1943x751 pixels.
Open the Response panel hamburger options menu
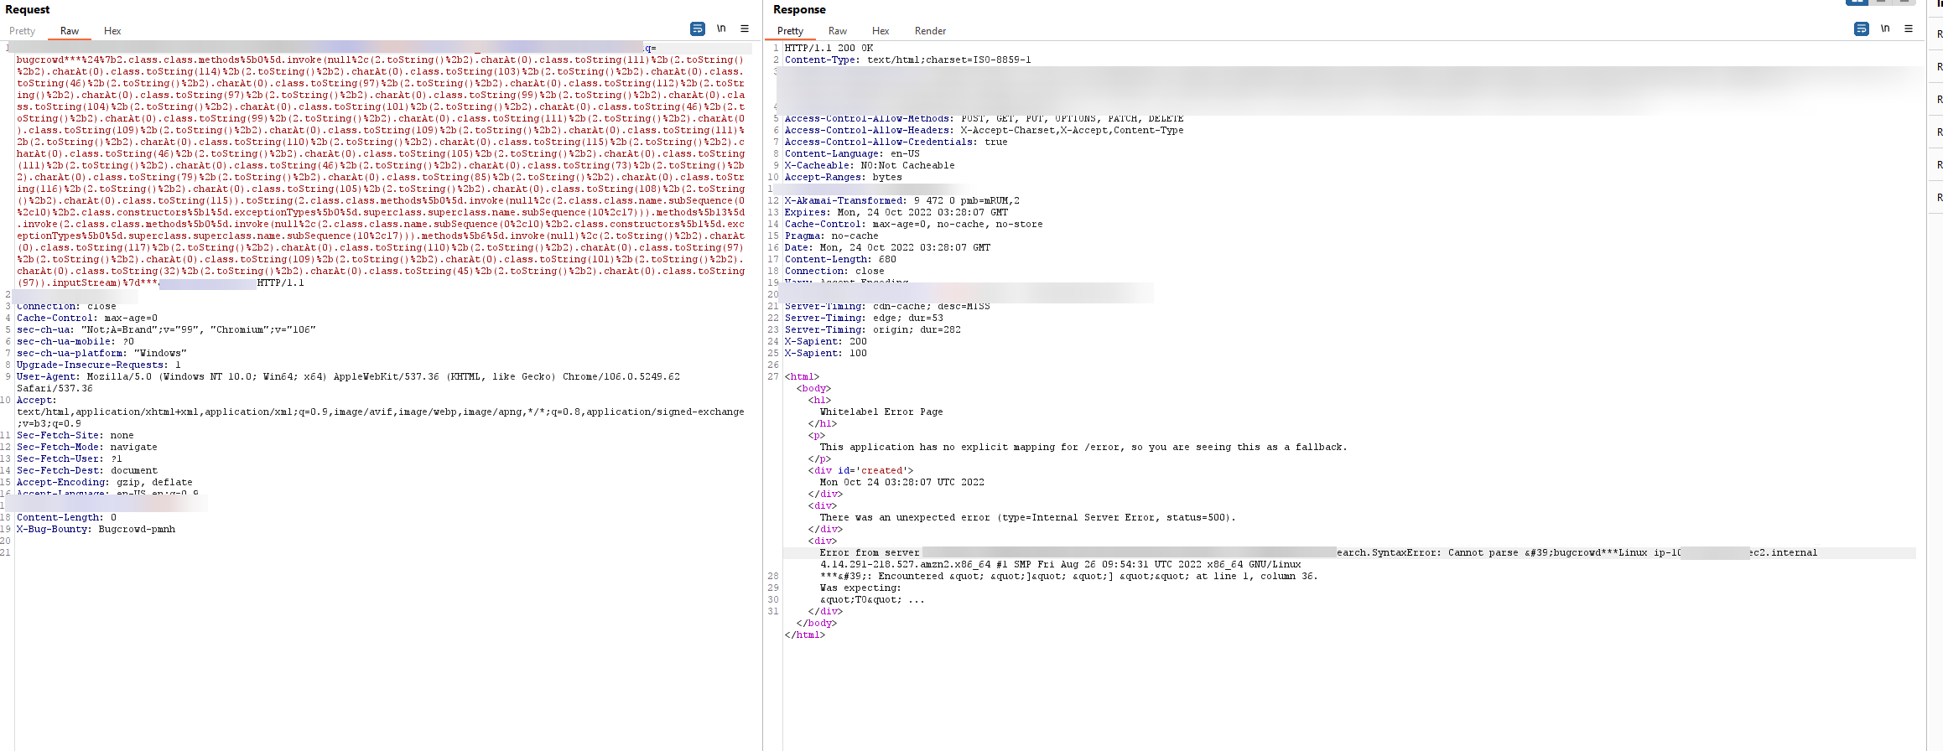[x=1909, y=29]
